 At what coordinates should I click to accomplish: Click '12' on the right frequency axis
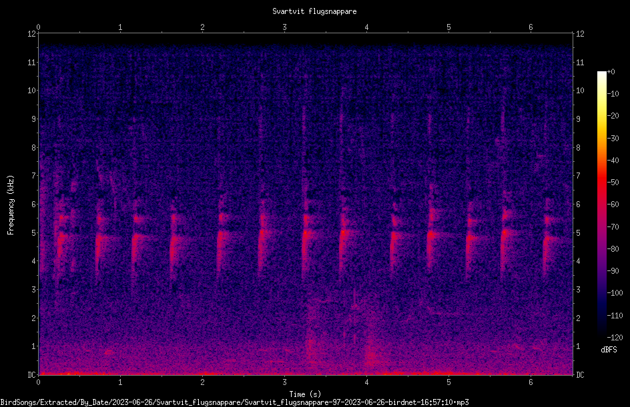580,34
